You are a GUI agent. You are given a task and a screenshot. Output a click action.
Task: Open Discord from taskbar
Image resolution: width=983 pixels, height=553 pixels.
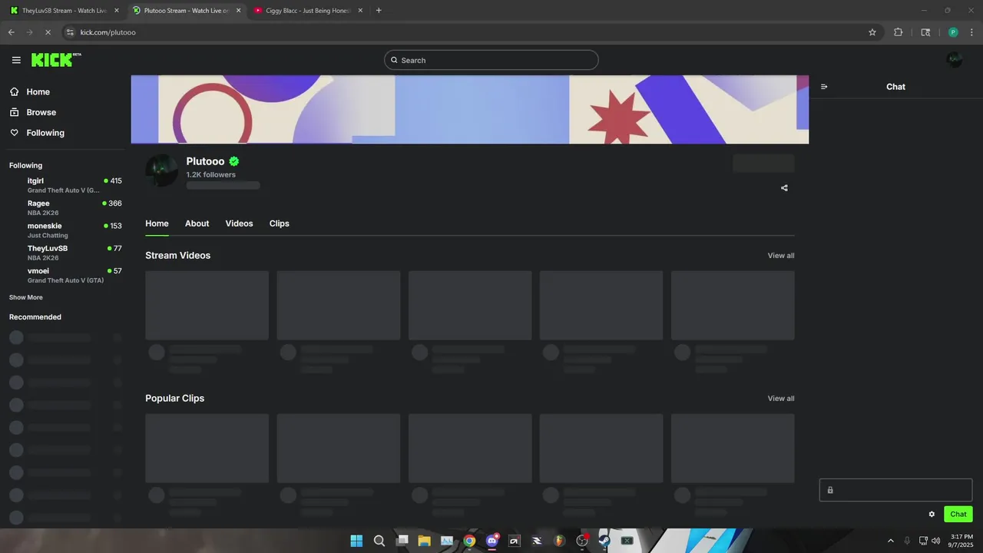(492, 541)
